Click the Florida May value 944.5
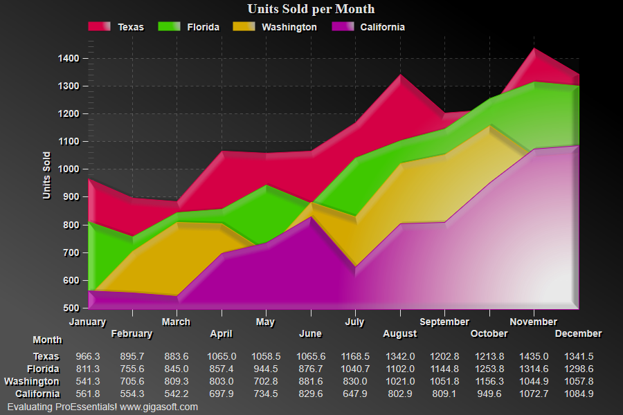623x415 pixels. (x=266, y=369)
